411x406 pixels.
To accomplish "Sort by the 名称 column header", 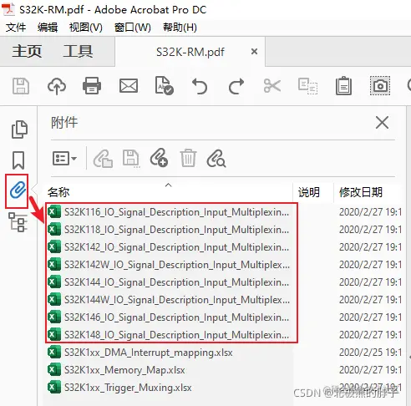I will click(58, 192).
